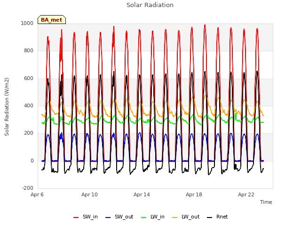Click the Apr 14 x-axis tick label

(142, 194)
